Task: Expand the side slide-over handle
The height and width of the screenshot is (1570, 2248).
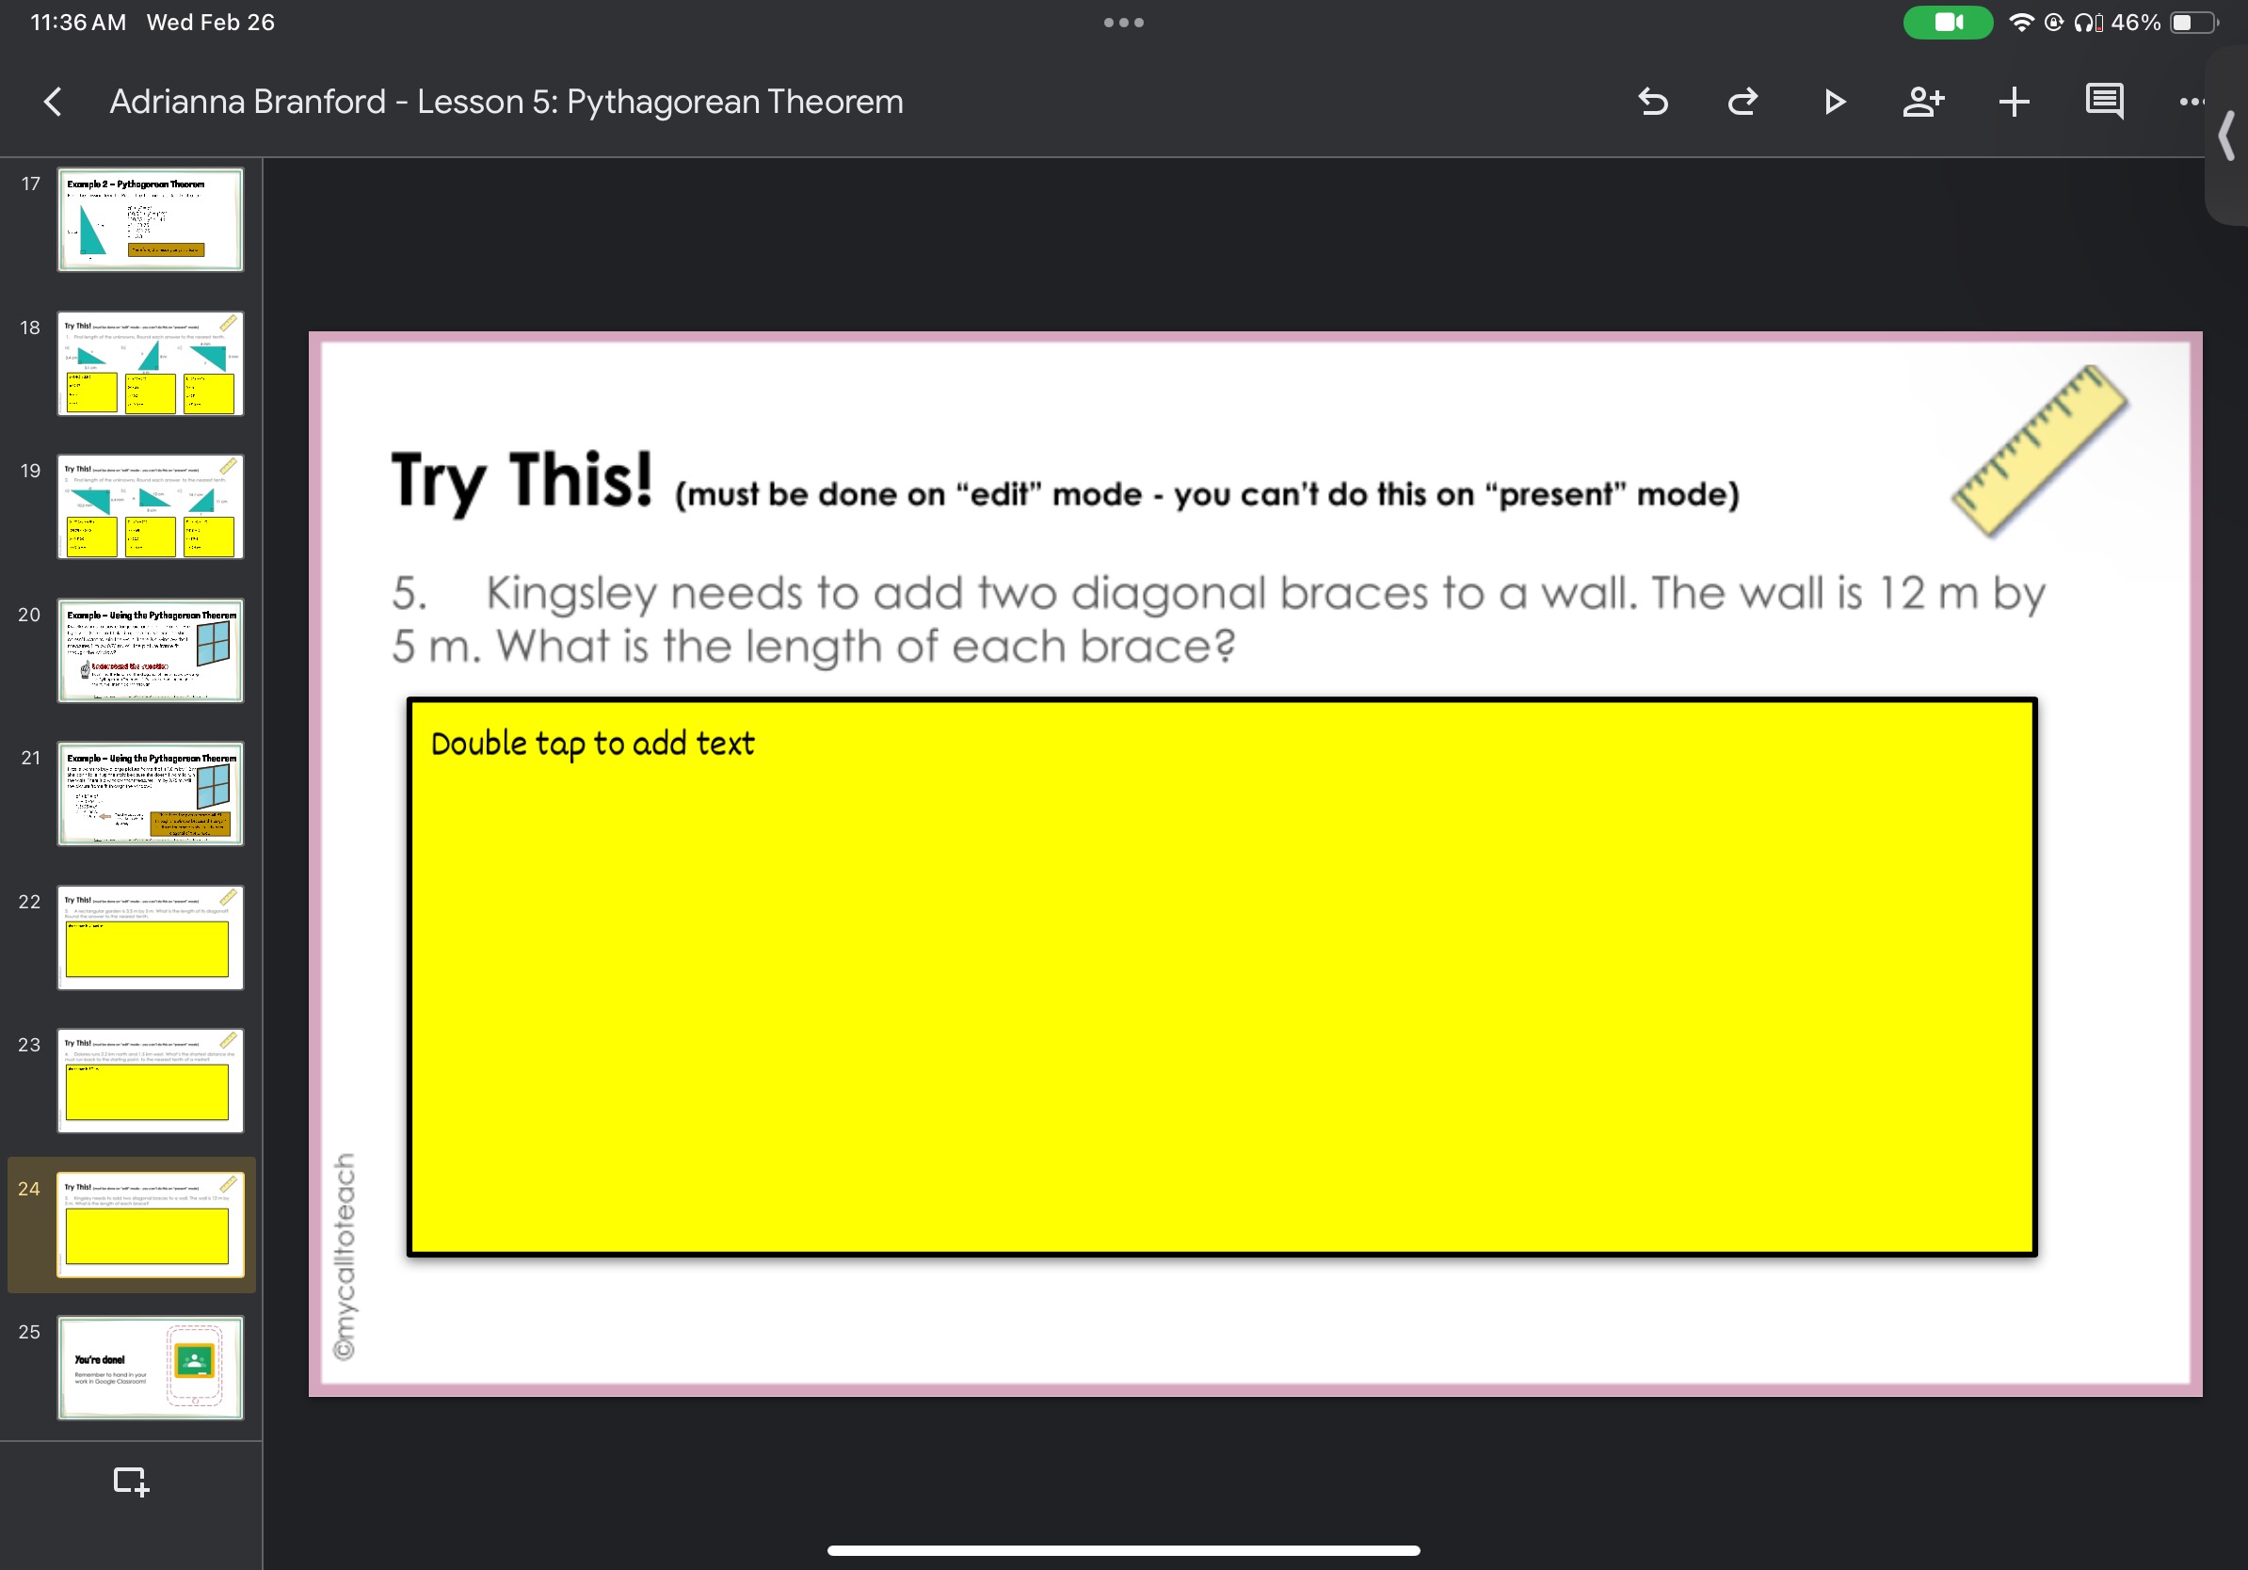Action: [x=2226, y=136]
